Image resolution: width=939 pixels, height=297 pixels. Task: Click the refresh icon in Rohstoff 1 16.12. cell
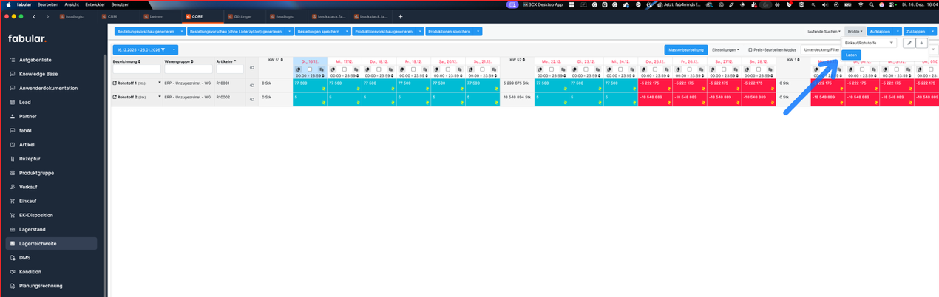[x=323, y=89]
